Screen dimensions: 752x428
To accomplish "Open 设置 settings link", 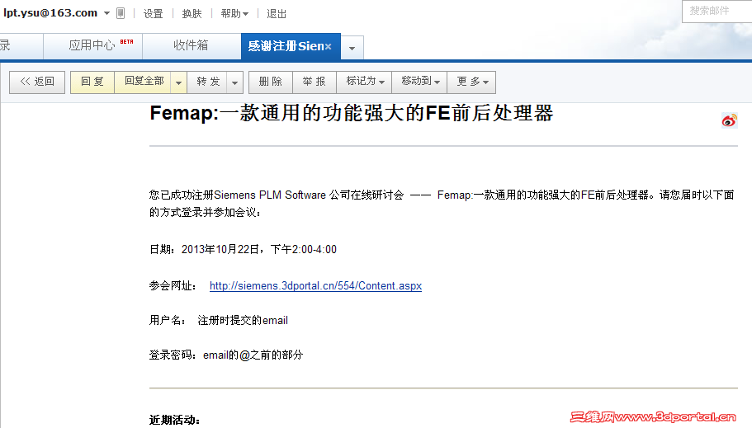I will [153, 14].
